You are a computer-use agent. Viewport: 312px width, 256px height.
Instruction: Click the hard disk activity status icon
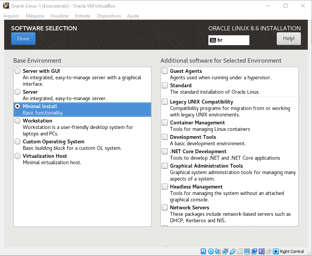203,251
